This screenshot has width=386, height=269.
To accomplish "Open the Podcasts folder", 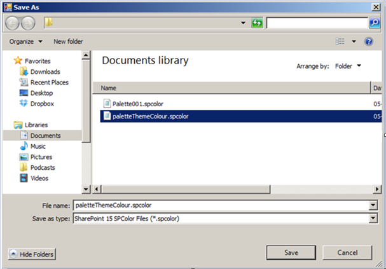I will 43,168.
